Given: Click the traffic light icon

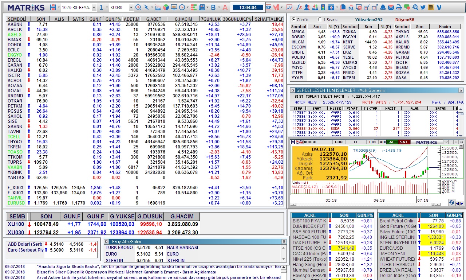Looking at the screenshot, I should click(x=323, y=7).
